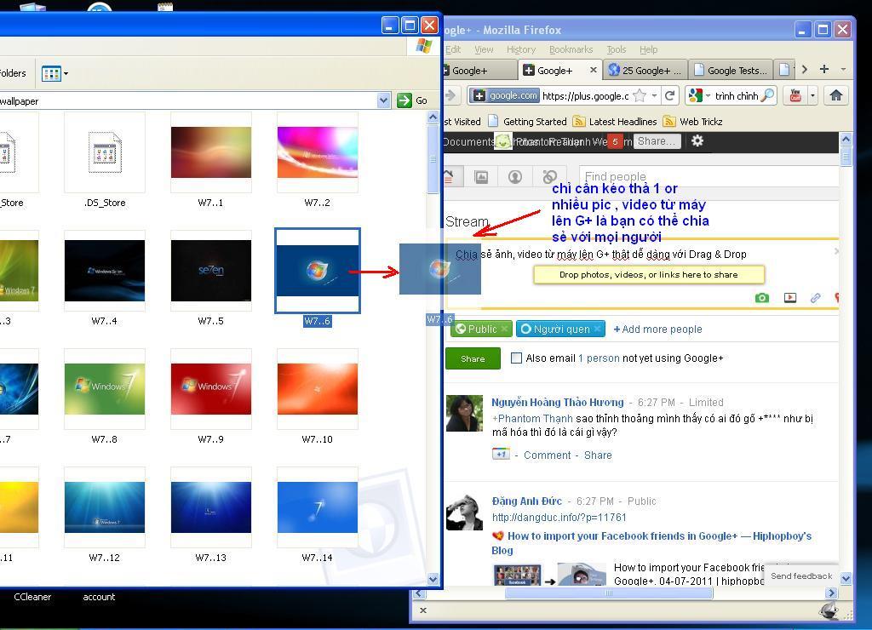Click the add video icon in share box

click(x=789, y=297)
